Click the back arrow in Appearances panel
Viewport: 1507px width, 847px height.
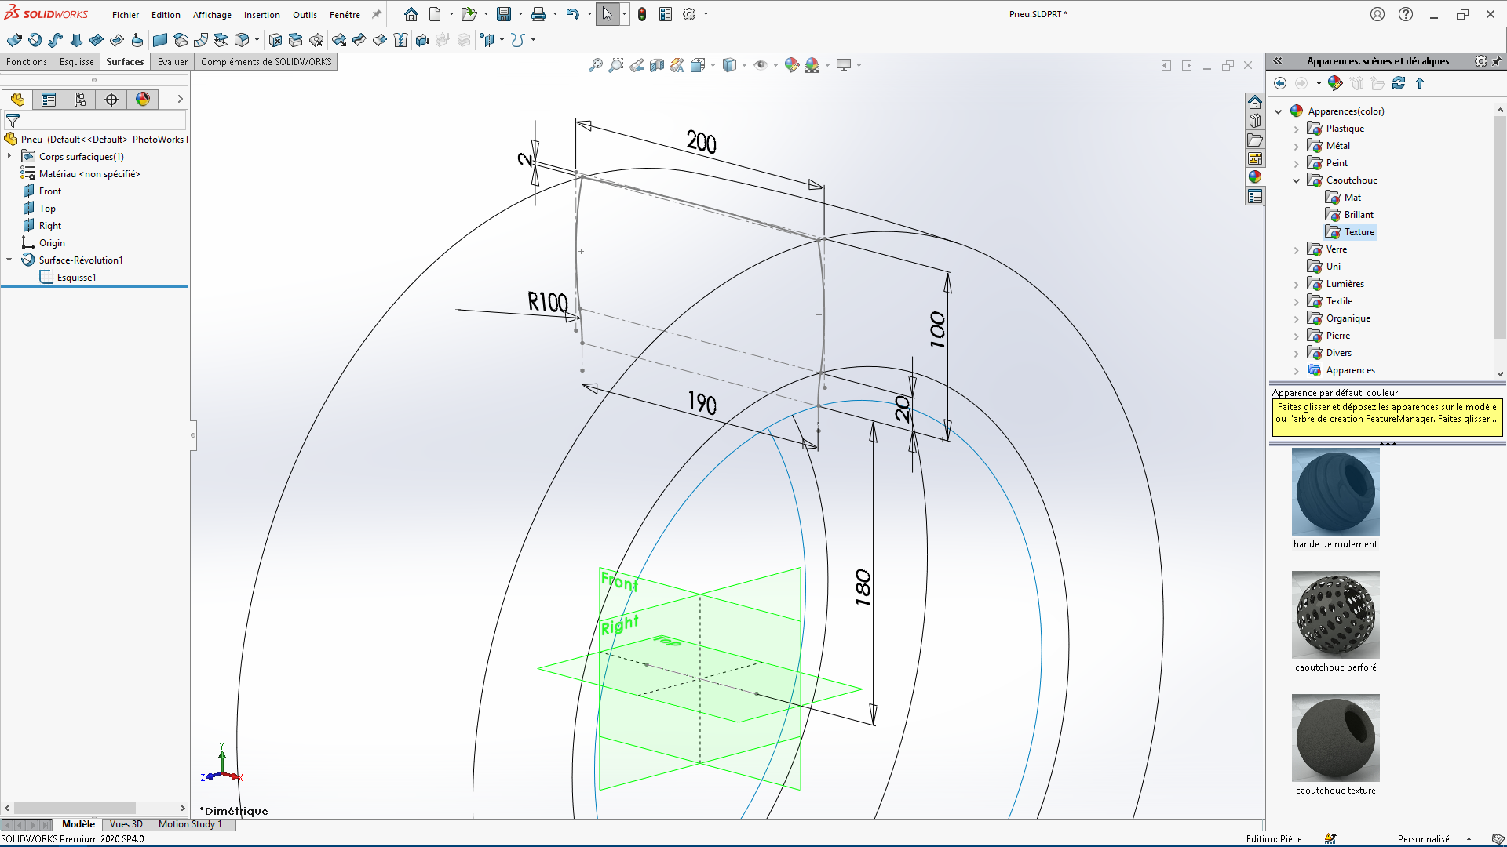(x=1280, y=83)
